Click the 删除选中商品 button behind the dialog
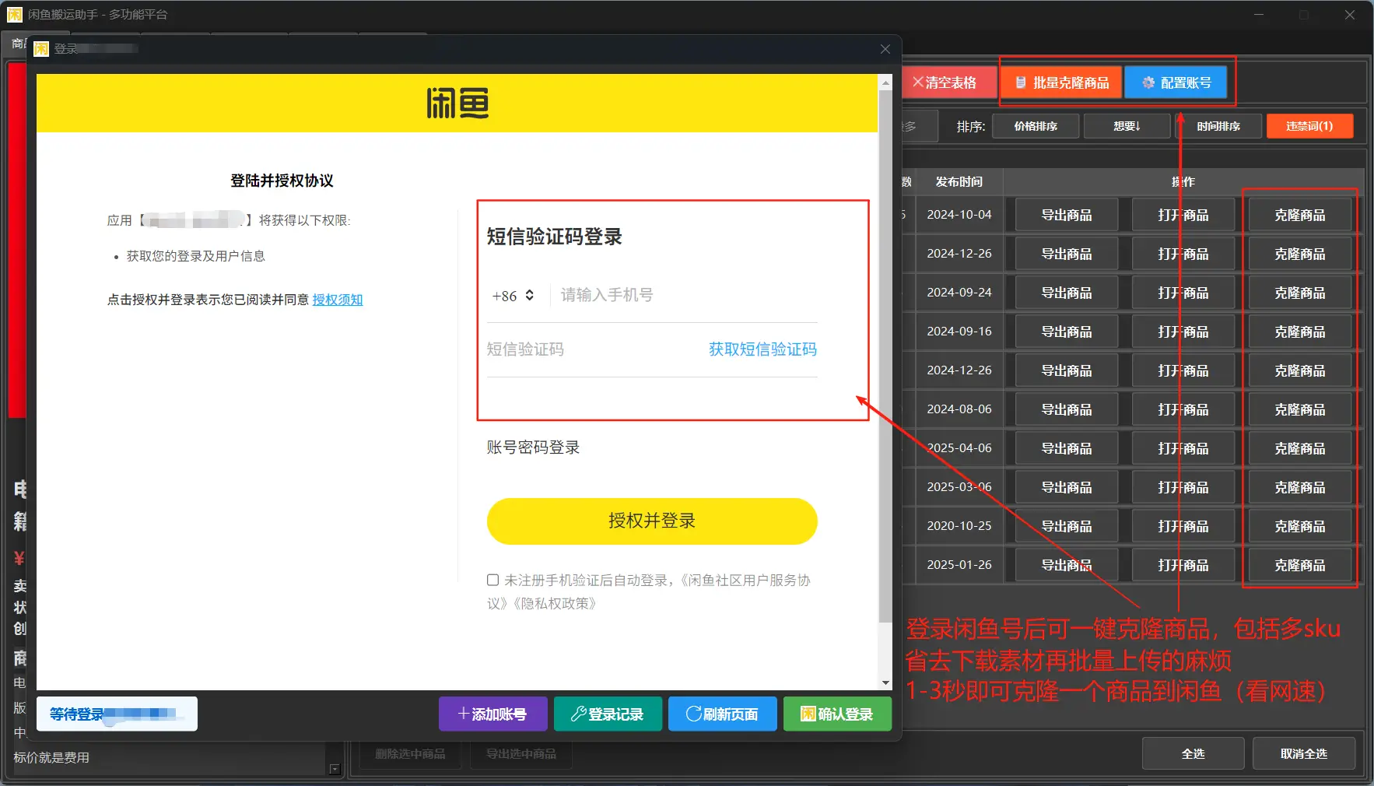Image resolution: width=1374 pixels, height=786 pixels. pyautogui.click(x=410, y=754)
